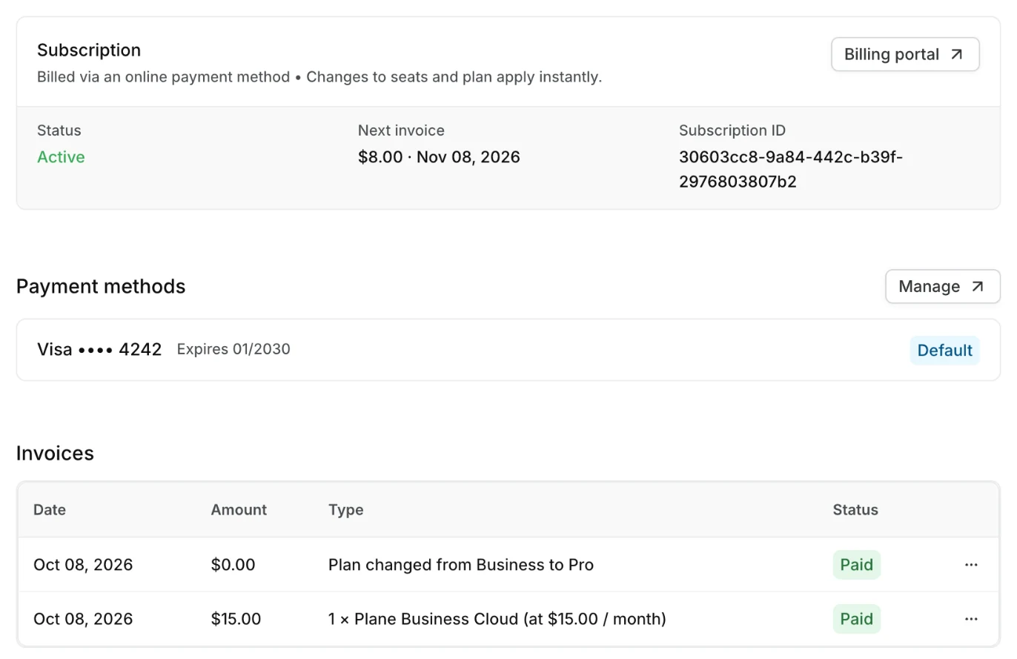Click the Subscription heading

(89, 50)
